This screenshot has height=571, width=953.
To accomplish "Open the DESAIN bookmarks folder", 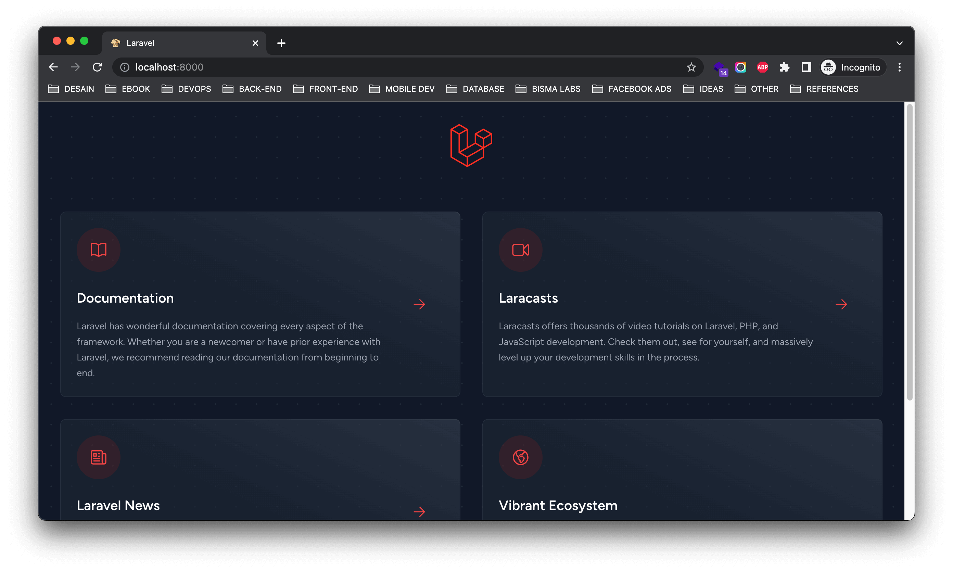I will [71, 89].
